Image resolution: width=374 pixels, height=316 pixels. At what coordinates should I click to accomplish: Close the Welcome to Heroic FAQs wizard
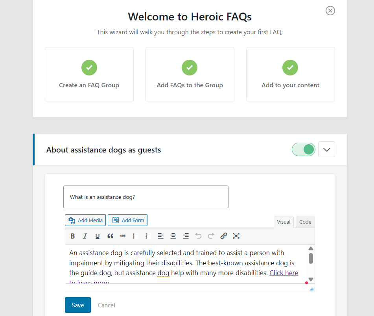tap(330, 11)
